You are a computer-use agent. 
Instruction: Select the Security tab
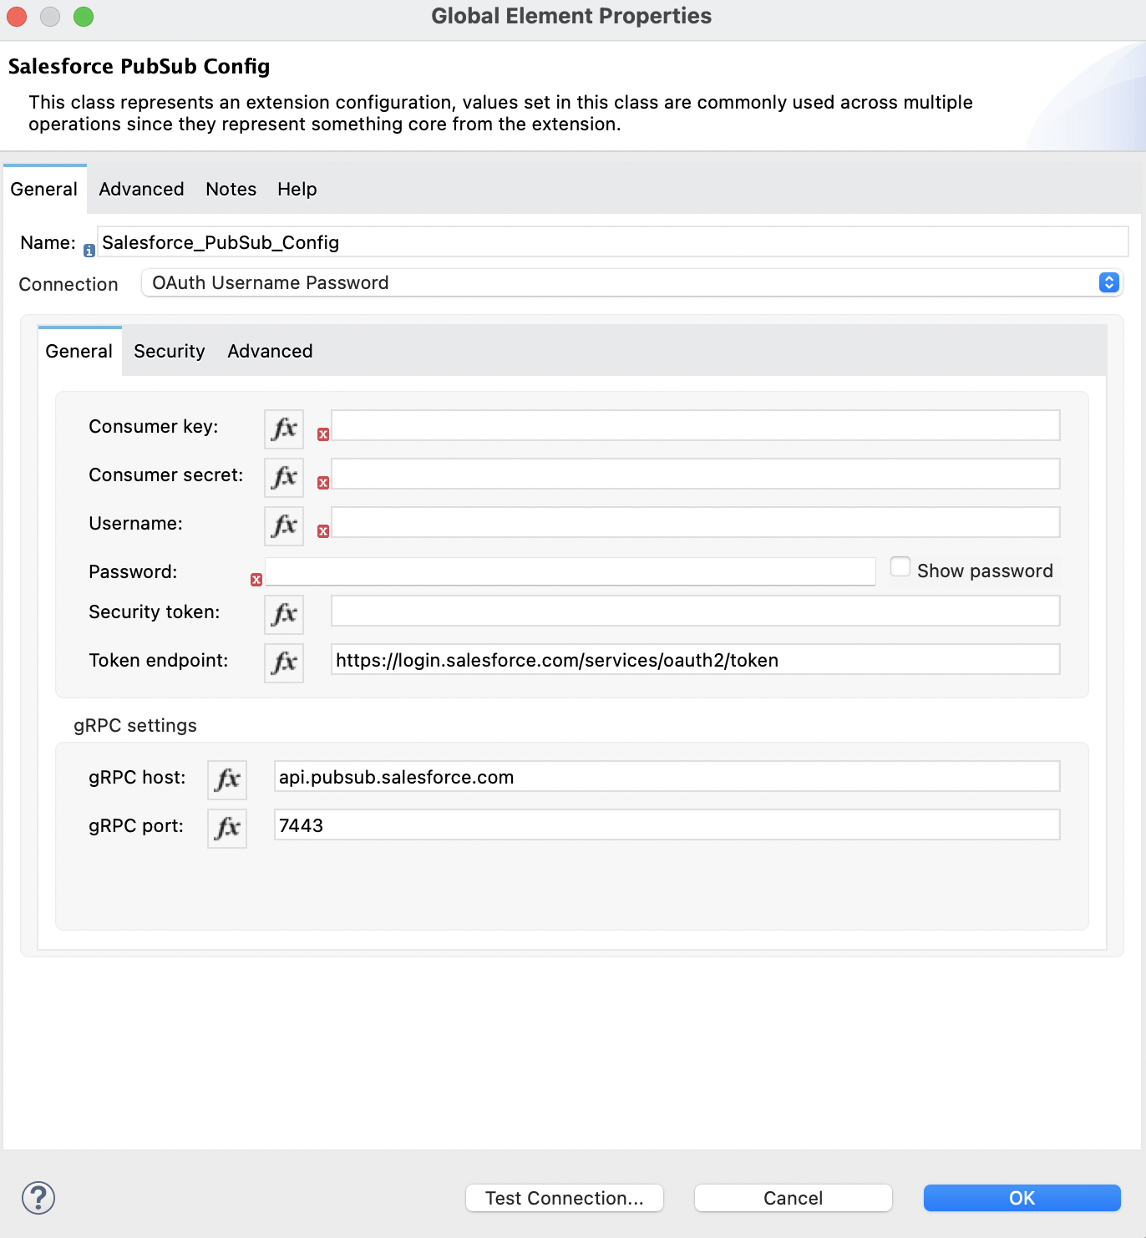[x=169, y=351]
